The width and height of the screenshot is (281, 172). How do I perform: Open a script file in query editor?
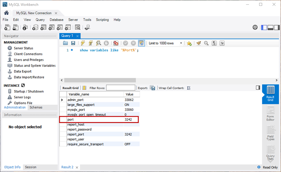click(x=66, y=43)
